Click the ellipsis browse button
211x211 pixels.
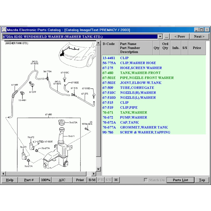click(166, 37)
